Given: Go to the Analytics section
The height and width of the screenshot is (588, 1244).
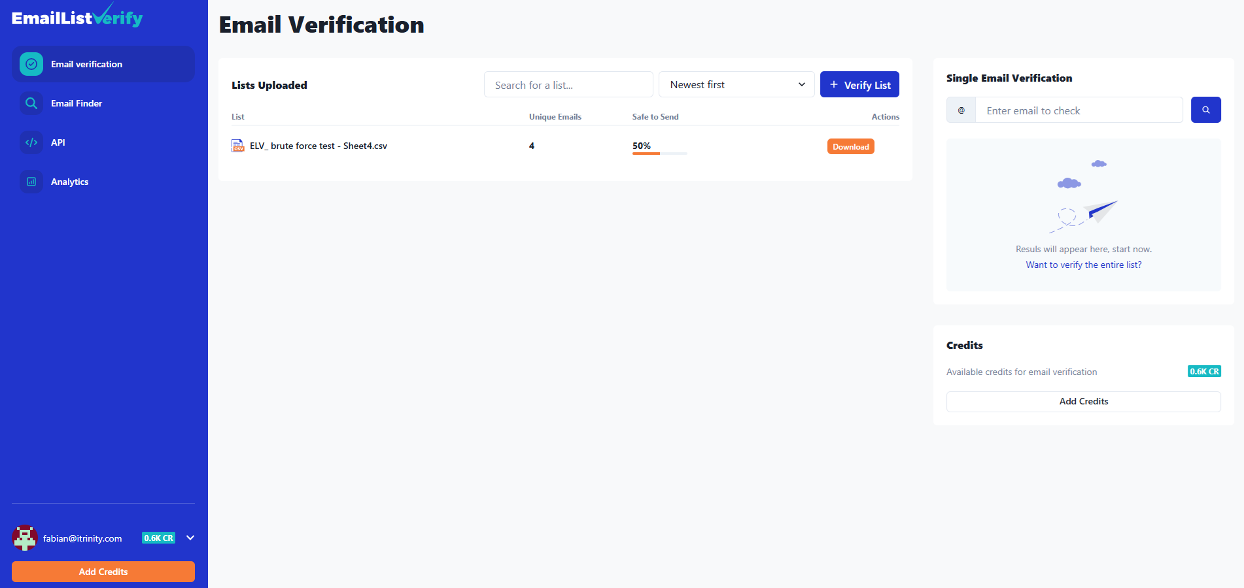Looking at the screenshot, I should click(x=69, y=182).
